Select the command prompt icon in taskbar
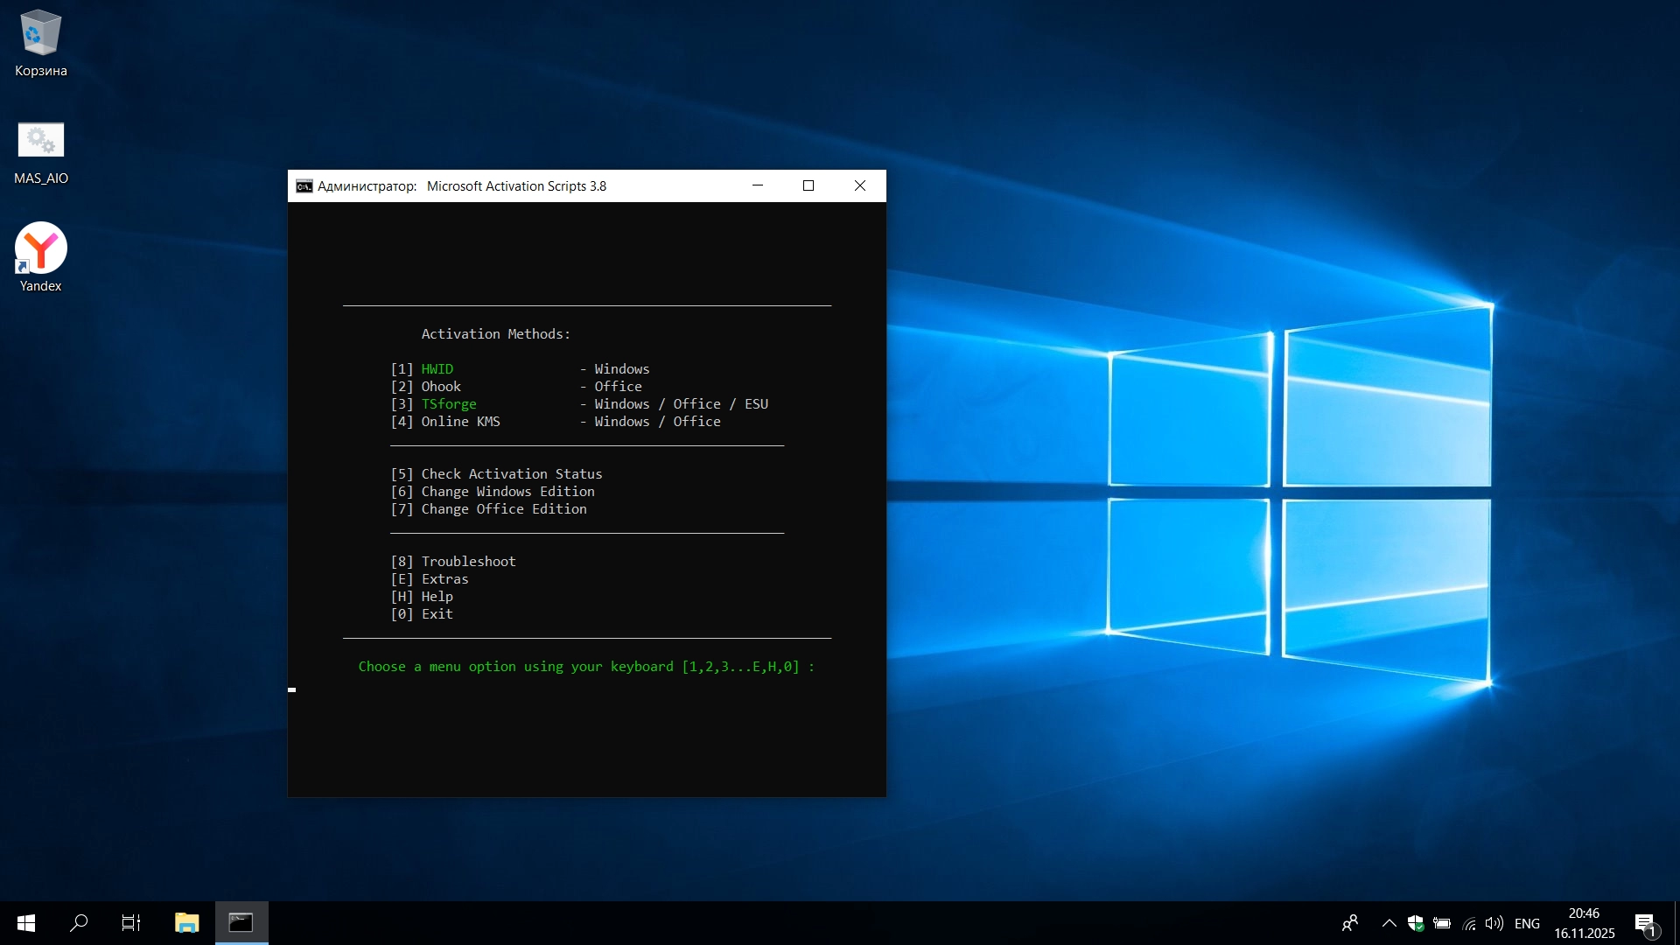 coord(241,922)
